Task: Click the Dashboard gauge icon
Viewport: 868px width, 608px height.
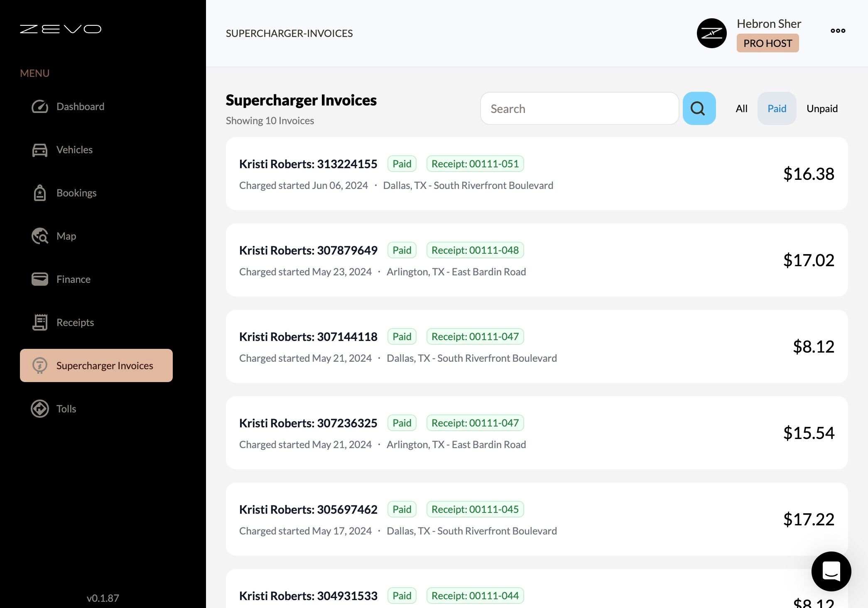Action: click(40, 107)
